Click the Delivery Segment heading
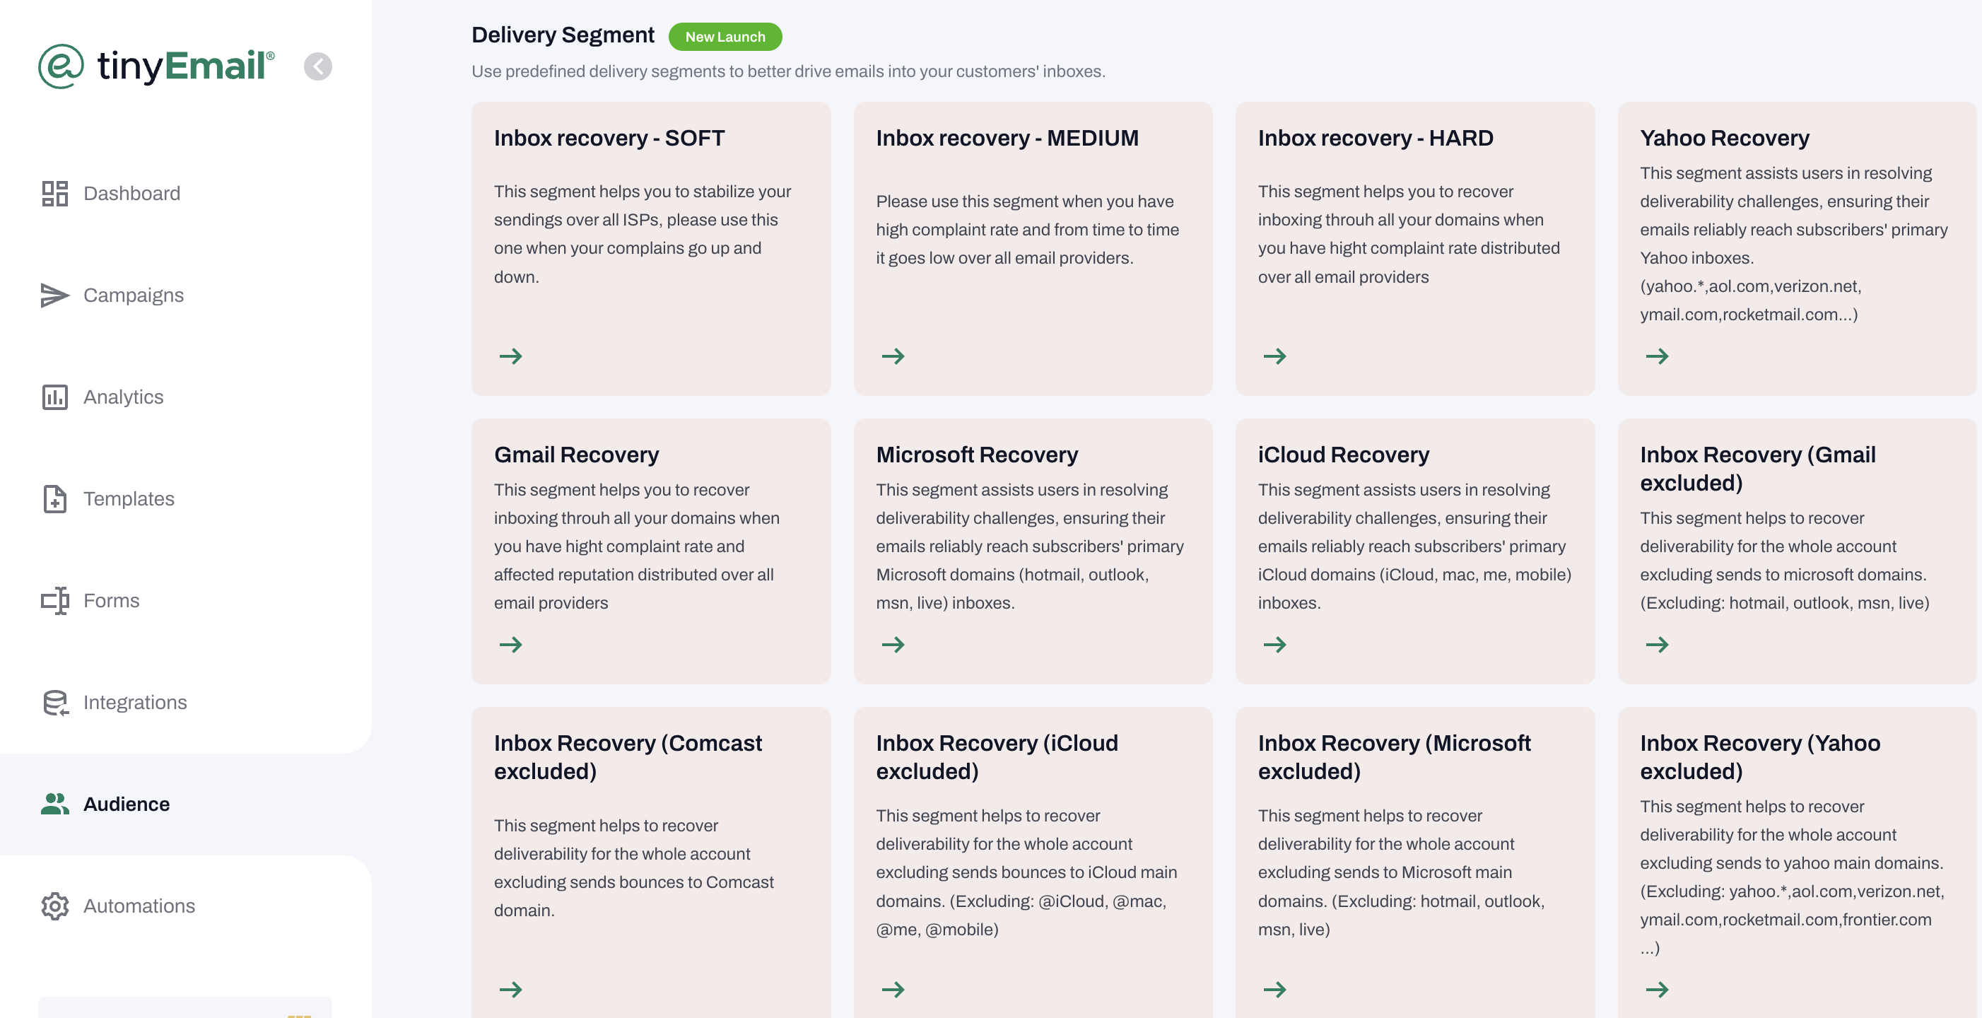The image size is (1982, 1018). [563, 35]
